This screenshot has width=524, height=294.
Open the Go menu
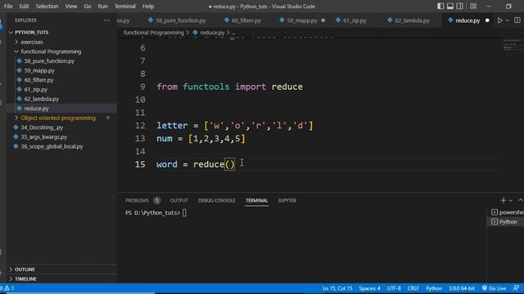88,6
